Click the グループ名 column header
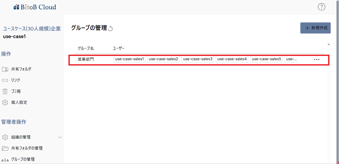Image resolution: width=339 pixels, height=164 pixels. click(86, 48)
